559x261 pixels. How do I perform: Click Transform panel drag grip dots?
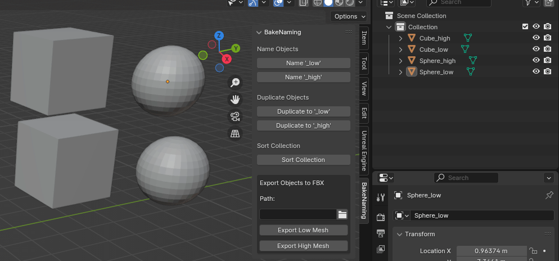coord(548,234)
